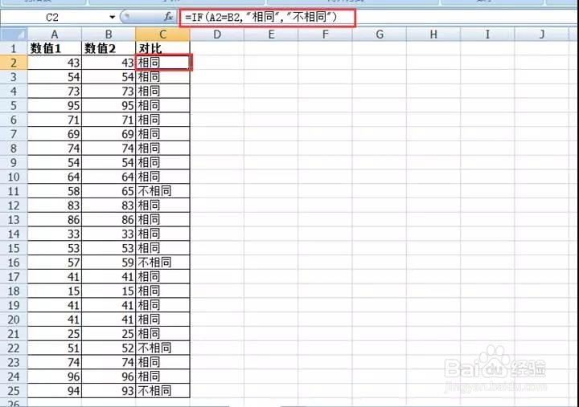Click cell B14 containing 33
The width and height of the screenshot is (579, 407).
click(x=109, y=234)
